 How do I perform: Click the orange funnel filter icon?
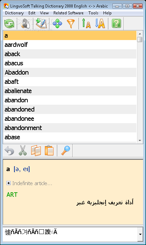71,24
